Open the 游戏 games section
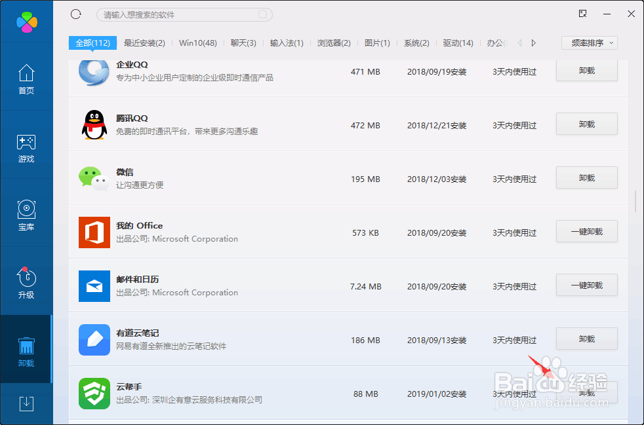Image resolution: width=644 pixels, height=425 pixels. pos(26,149)
